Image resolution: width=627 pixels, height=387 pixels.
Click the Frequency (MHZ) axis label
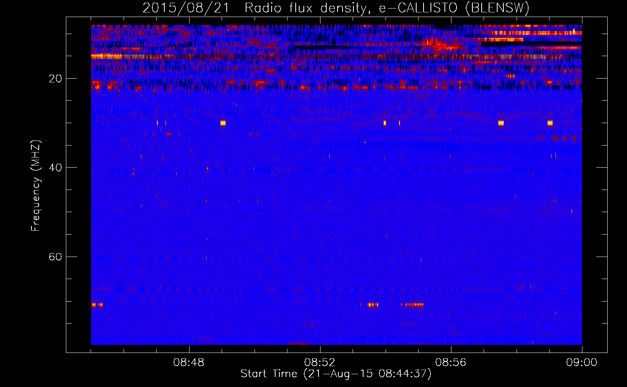pyautogui.click(x=35, y=186)
